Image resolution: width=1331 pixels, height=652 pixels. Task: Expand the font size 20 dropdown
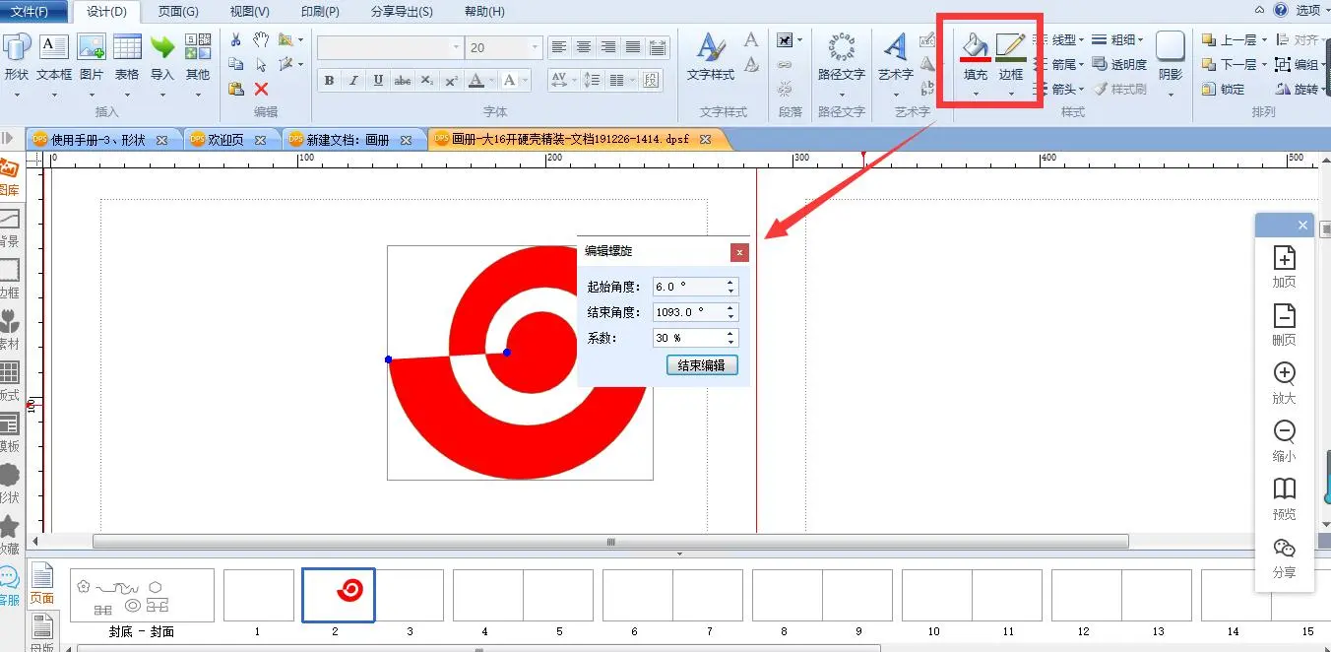[x=535, y=47]
